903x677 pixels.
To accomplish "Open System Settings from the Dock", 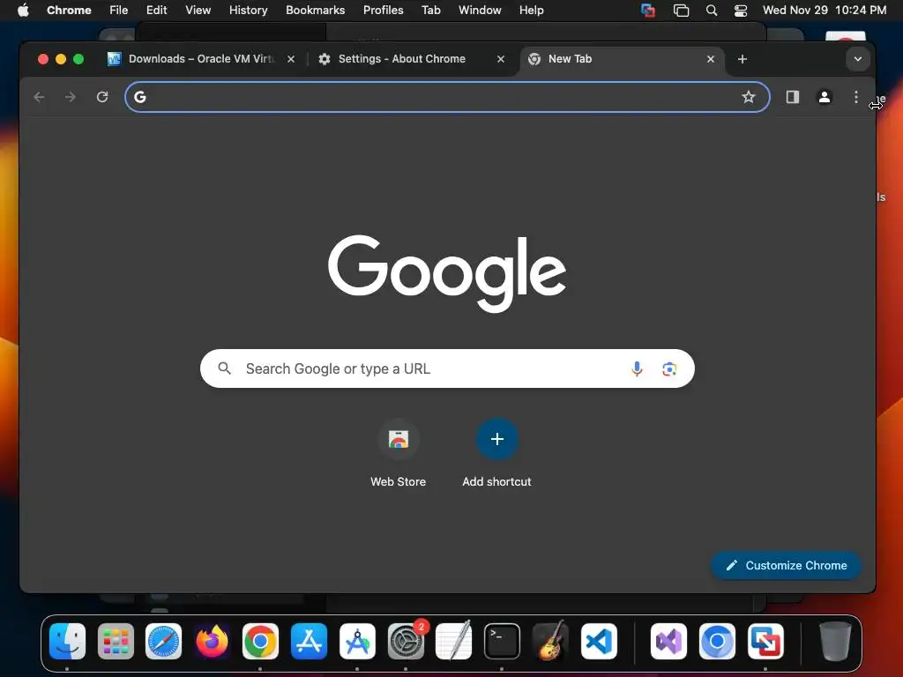I will click(x=406, y=642).
